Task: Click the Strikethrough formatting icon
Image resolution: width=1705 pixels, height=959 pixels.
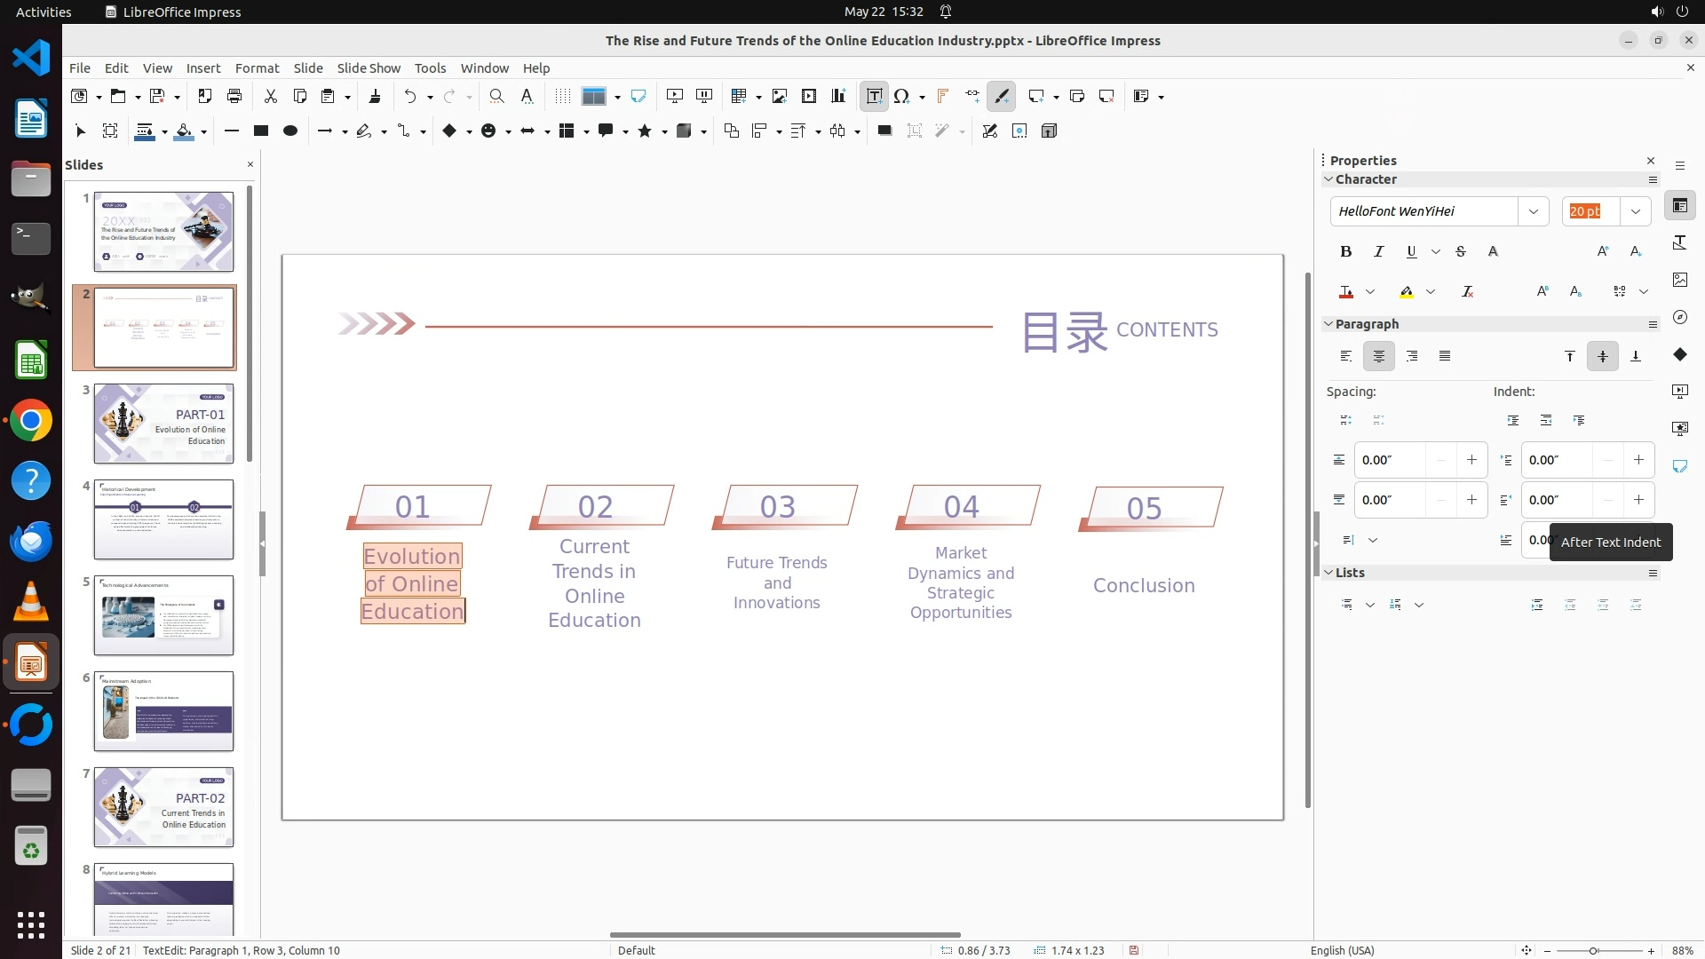Action: coord(1461,252)
